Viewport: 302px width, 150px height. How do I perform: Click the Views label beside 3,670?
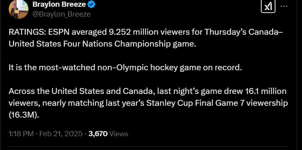(x=119, y=134)
